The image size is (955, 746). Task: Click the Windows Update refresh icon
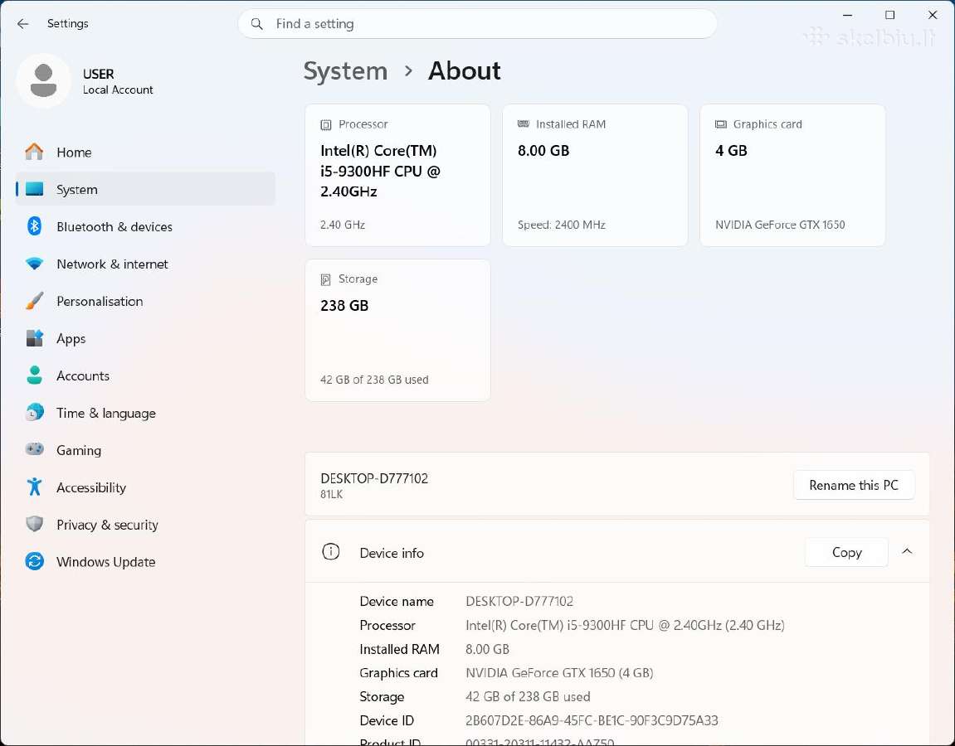point(34,561)
